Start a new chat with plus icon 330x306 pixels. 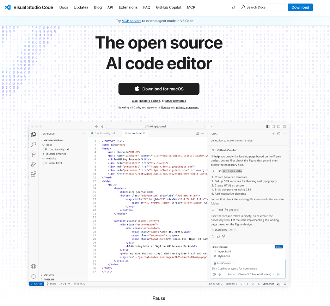[273, 134]
